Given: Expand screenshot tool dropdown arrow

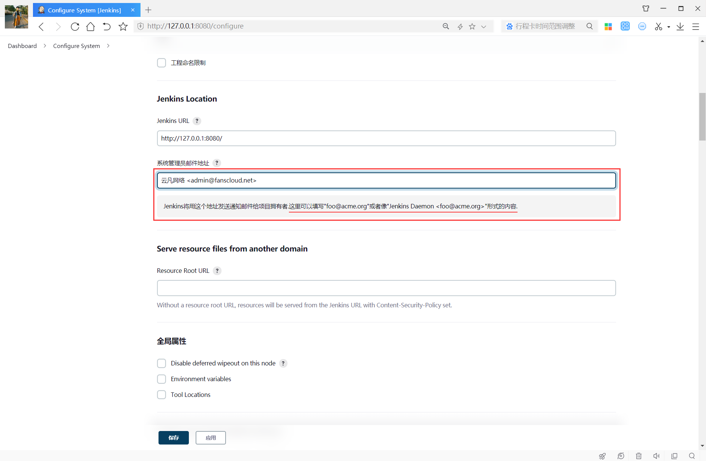Looking at the screenshot, I should pos(669,27).
